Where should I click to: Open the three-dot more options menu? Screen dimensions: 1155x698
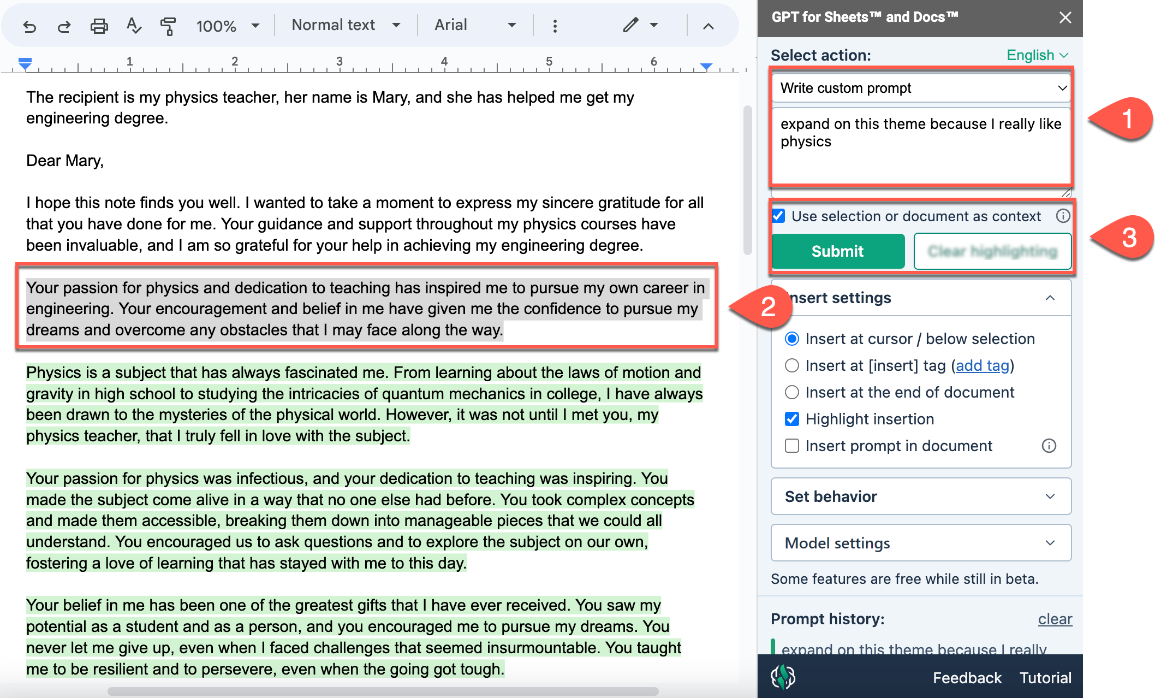point(555,26)
